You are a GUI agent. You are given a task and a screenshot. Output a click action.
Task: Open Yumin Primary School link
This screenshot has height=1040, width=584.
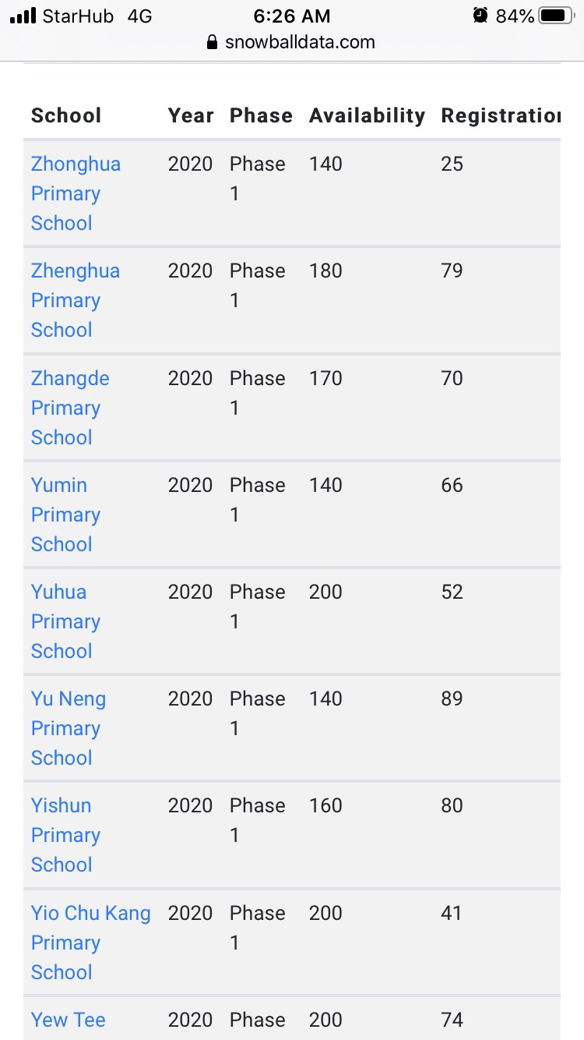[x=65, y=515]
